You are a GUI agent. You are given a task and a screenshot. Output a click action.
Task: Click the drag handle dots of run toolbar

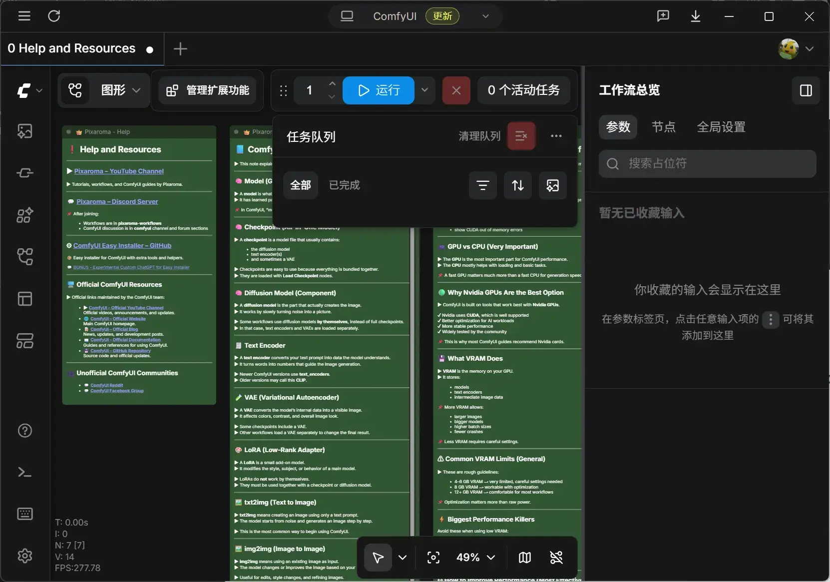pos(283,90)
